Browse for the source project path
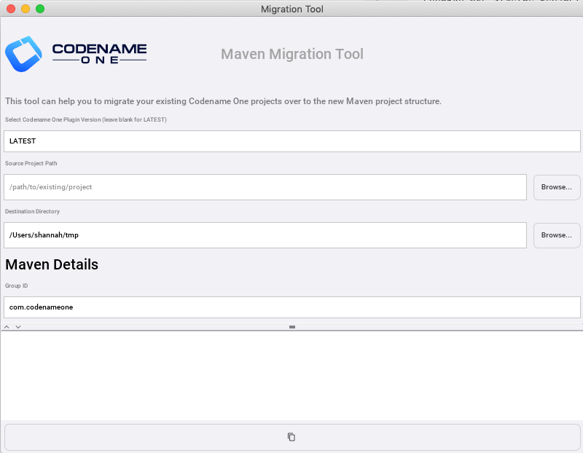 point(557,187)
